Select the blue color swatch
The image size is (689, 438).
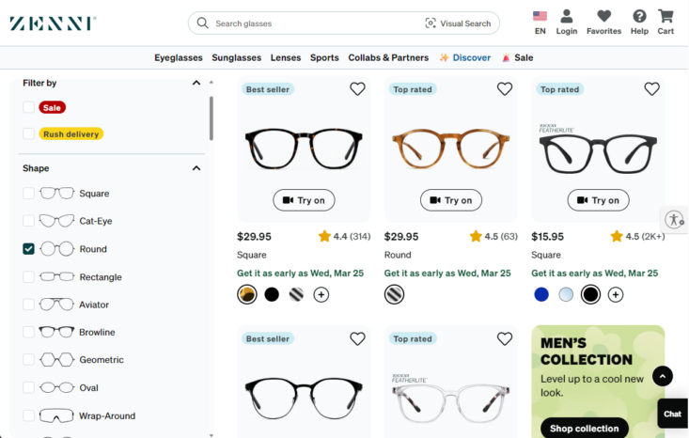541,294
